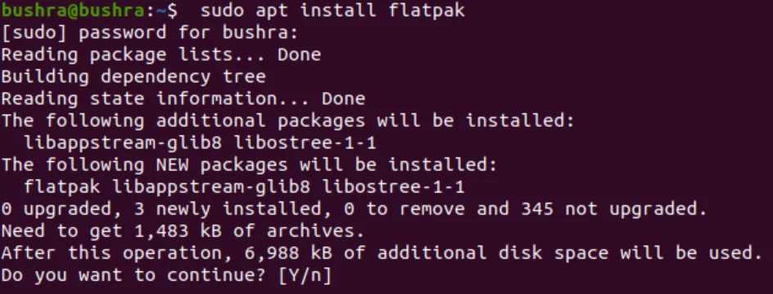Click 'libostree-1-1' in the NEW packages list
The width and height of the screenshot is (773, 294).
[x=393, y=187]
